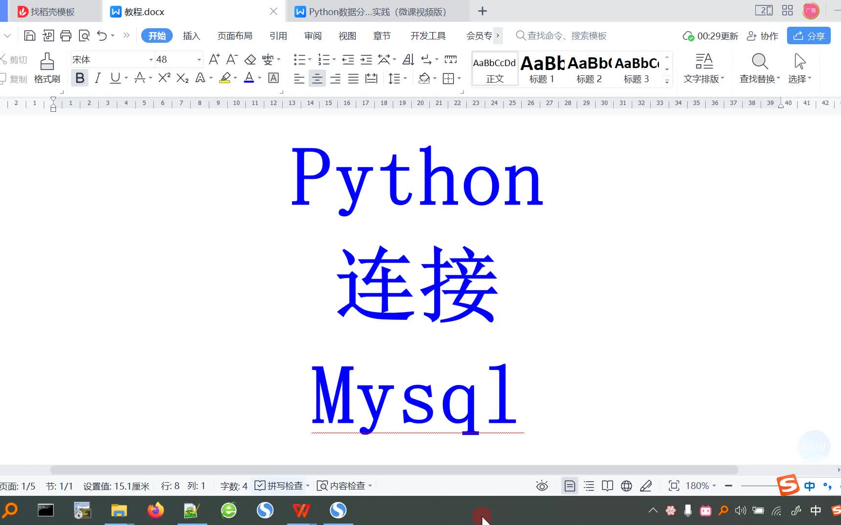
Task: Open File Explorer from the taskbar
Action: coord(119,510)
